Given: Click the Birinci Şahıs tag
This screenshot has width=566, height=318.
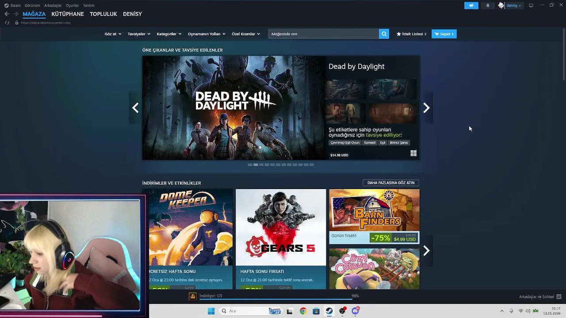Looking at the screenshot, I should coord(399,143).
